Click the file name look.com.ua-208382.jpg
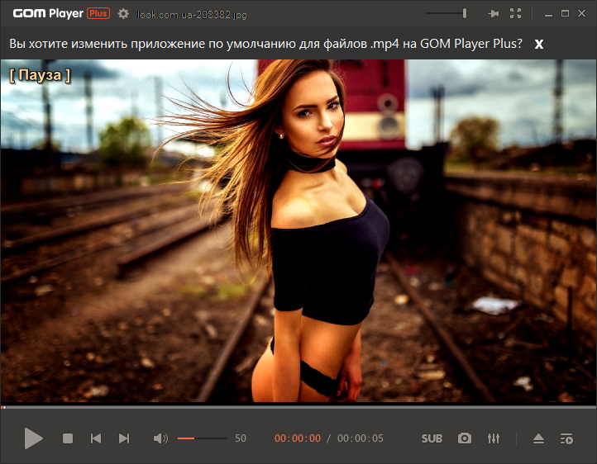The height and width of the screenshot is (464, 597). [x=192, y=14]
